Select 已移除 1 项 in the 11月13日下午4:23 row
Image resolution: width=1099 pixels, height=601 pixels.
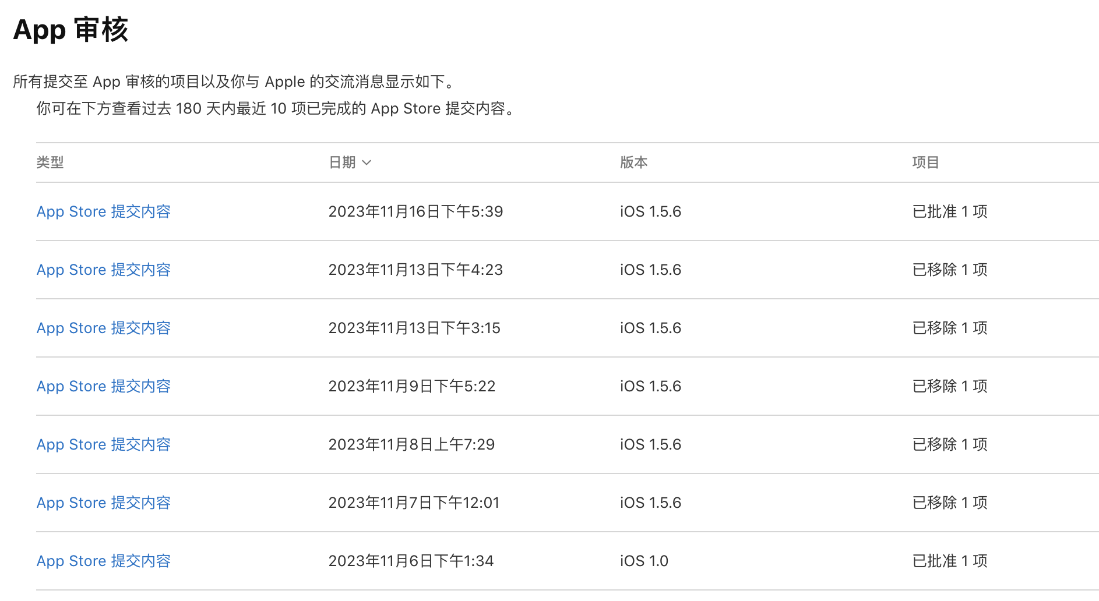(x=949, y=270)
